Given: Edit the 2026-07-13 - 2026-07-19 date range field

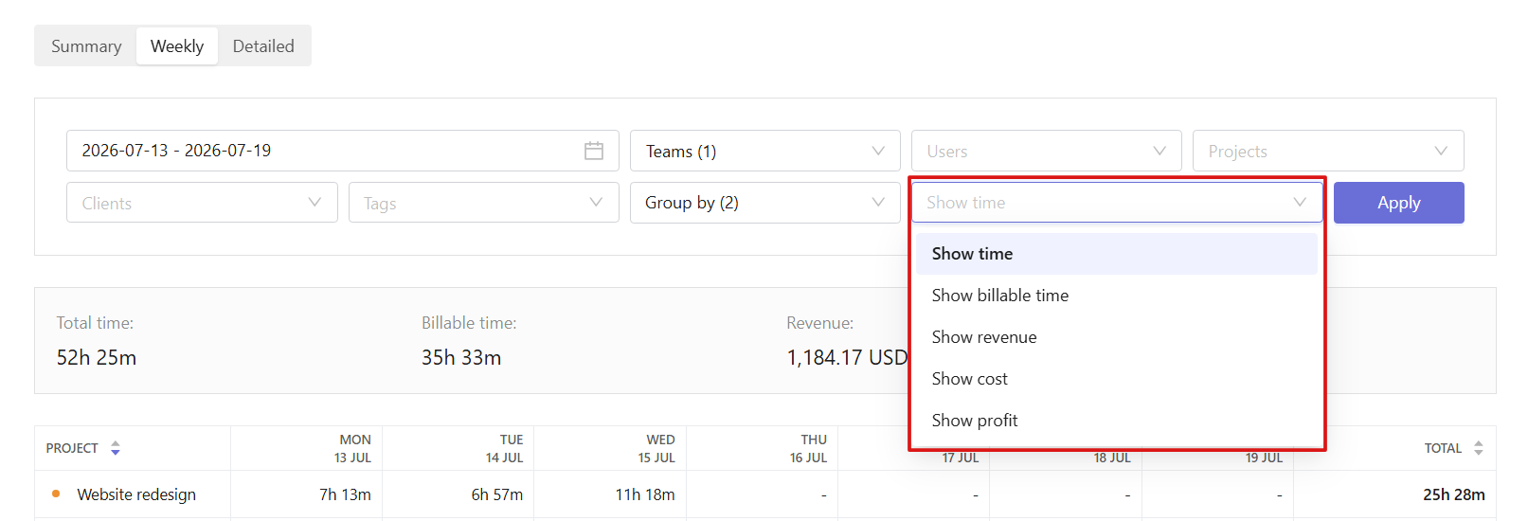Looking at the screenshot, I should coord(342,151).
